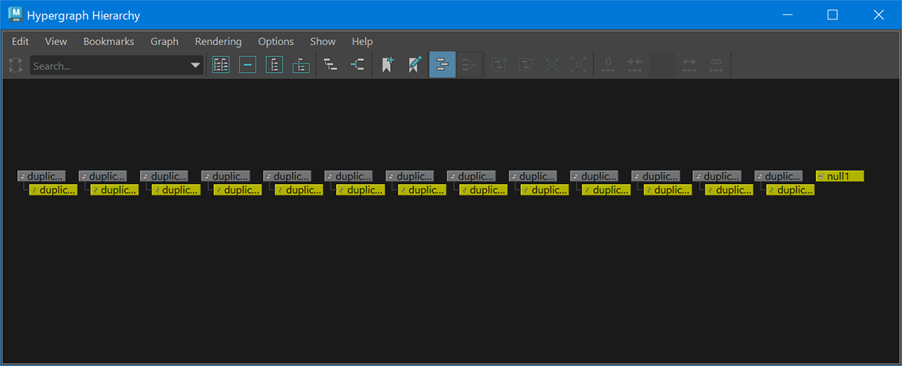902x366 pixels.
Task: Click the disabled filter icon left of Search
Action: coord(15,65)
